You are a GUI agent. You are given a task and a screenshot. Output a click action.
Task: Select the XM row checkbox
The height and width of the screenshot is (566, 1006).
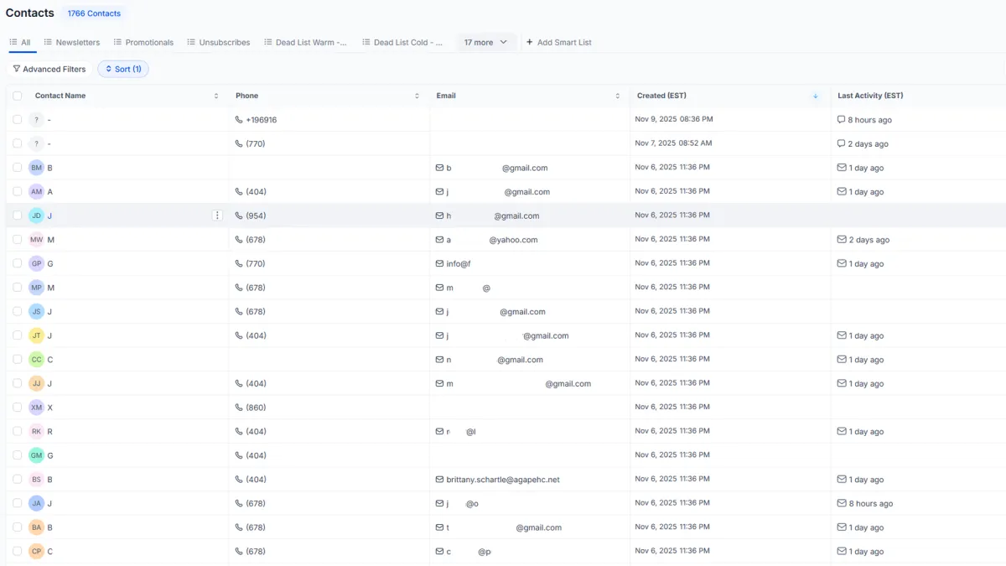(18, 408)
